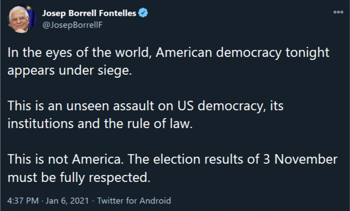Open the Twitter for Android source link
The width and height of the screenshot is (350, 211).
point(134,200)
